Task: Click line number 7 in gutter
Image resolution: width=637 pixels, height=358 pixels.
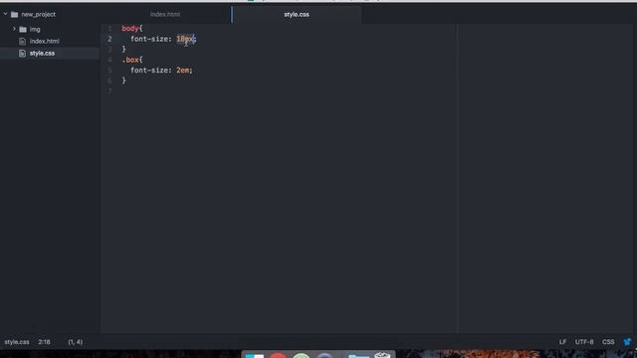Action: (x=109, y=90)
